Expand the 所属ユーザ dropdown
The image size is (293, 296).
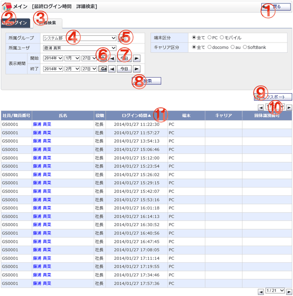coord(80,48)
